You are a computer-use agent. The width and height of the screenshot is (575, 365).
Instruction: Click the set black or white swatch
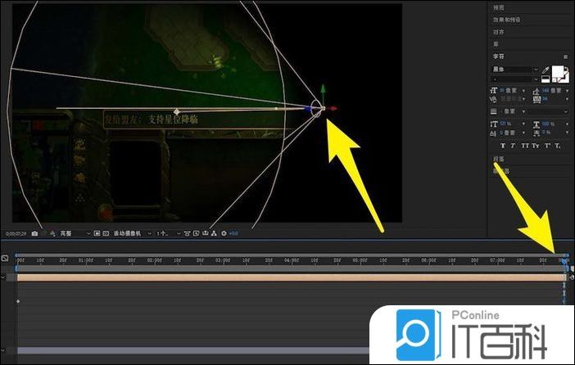pyautogui.click(x=546, y=79)
